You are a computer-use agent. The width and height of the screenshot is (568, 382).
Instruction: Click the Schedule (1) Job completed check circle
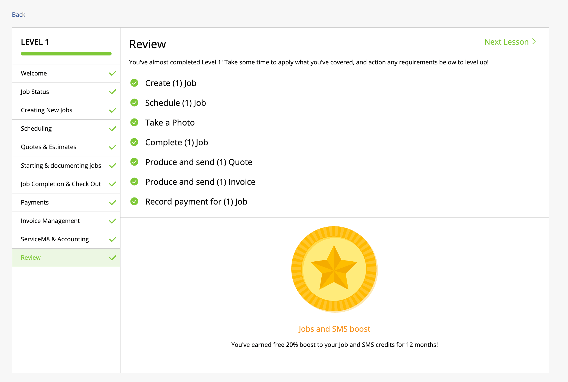click(134, 103)
